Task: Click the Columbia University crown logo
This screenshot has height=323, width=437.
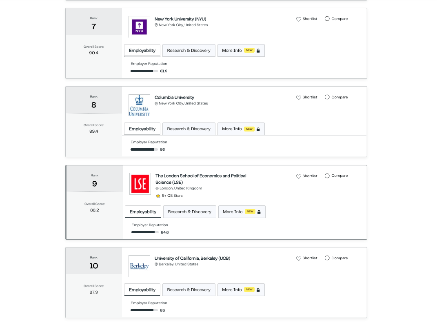Action: (140, 105)
